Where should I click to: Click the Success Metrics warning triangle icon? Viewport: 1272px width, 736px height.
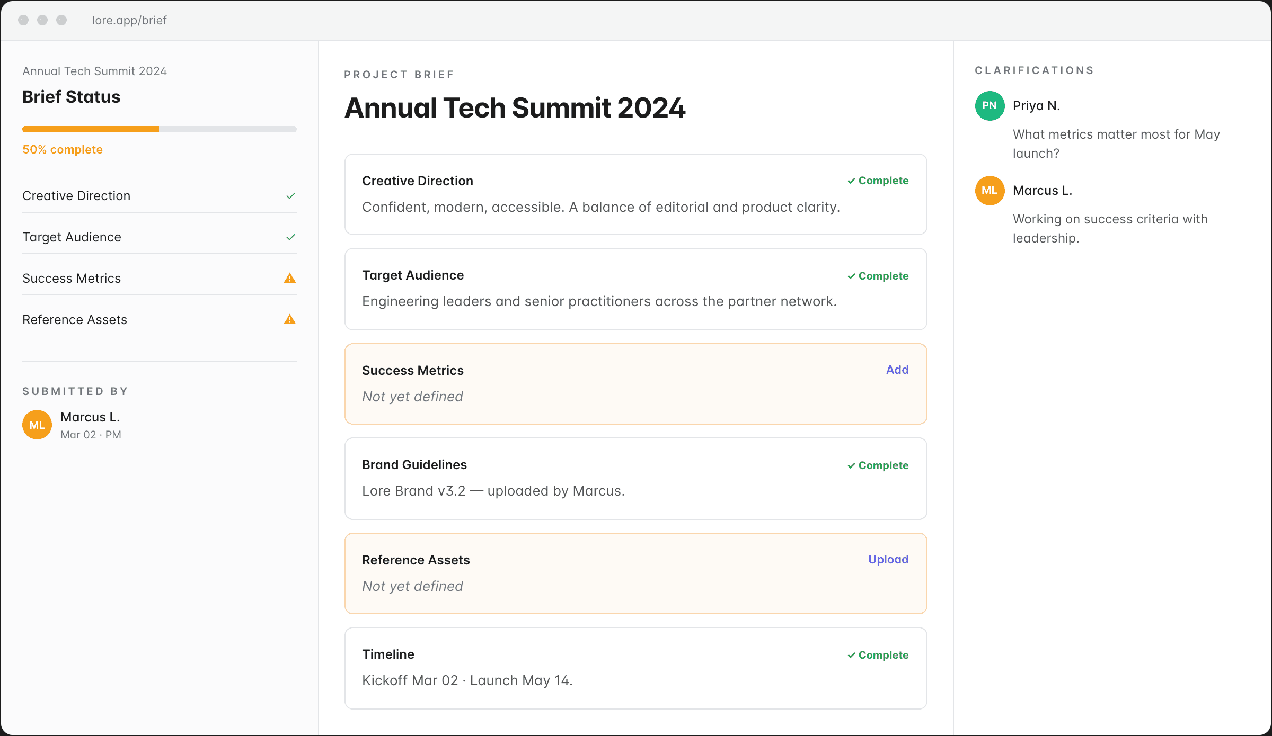click(290, 278)
